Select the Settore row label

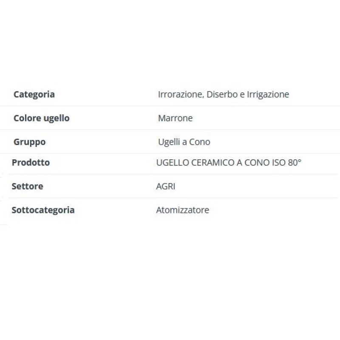pos(27,186)
